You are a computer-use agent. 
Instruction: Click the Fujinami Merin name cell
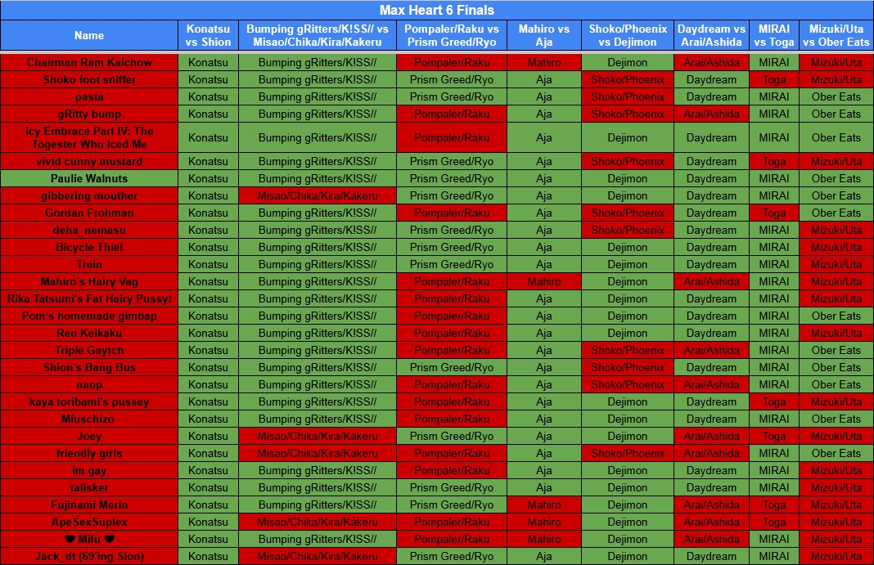(x=89, y=504)
